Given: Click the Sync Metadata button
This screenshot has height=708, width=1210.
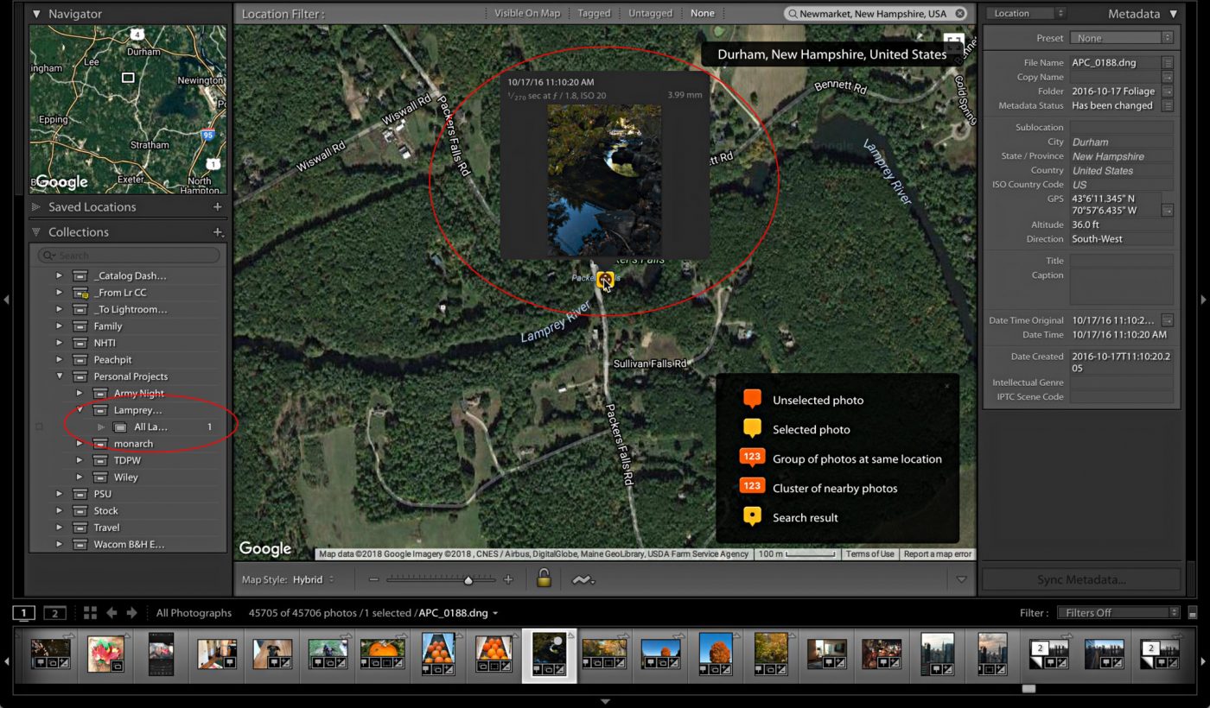Looking at the screenshot, I should pos(1081,579).
